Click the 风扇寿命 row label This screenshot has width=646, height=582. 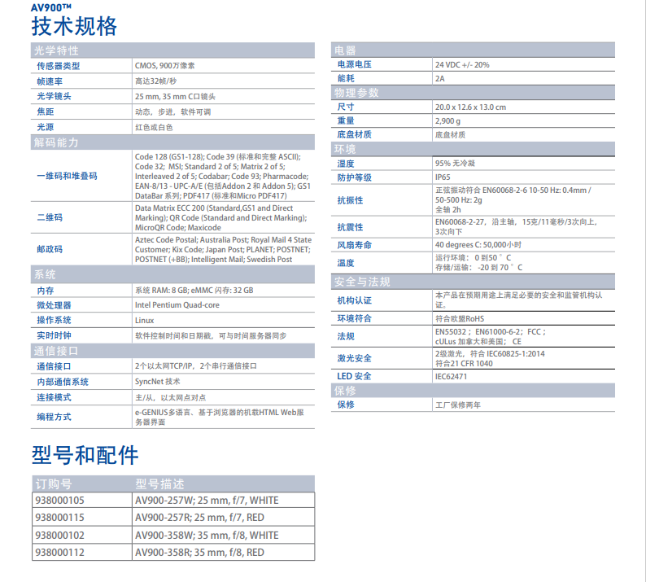point(355,245)
